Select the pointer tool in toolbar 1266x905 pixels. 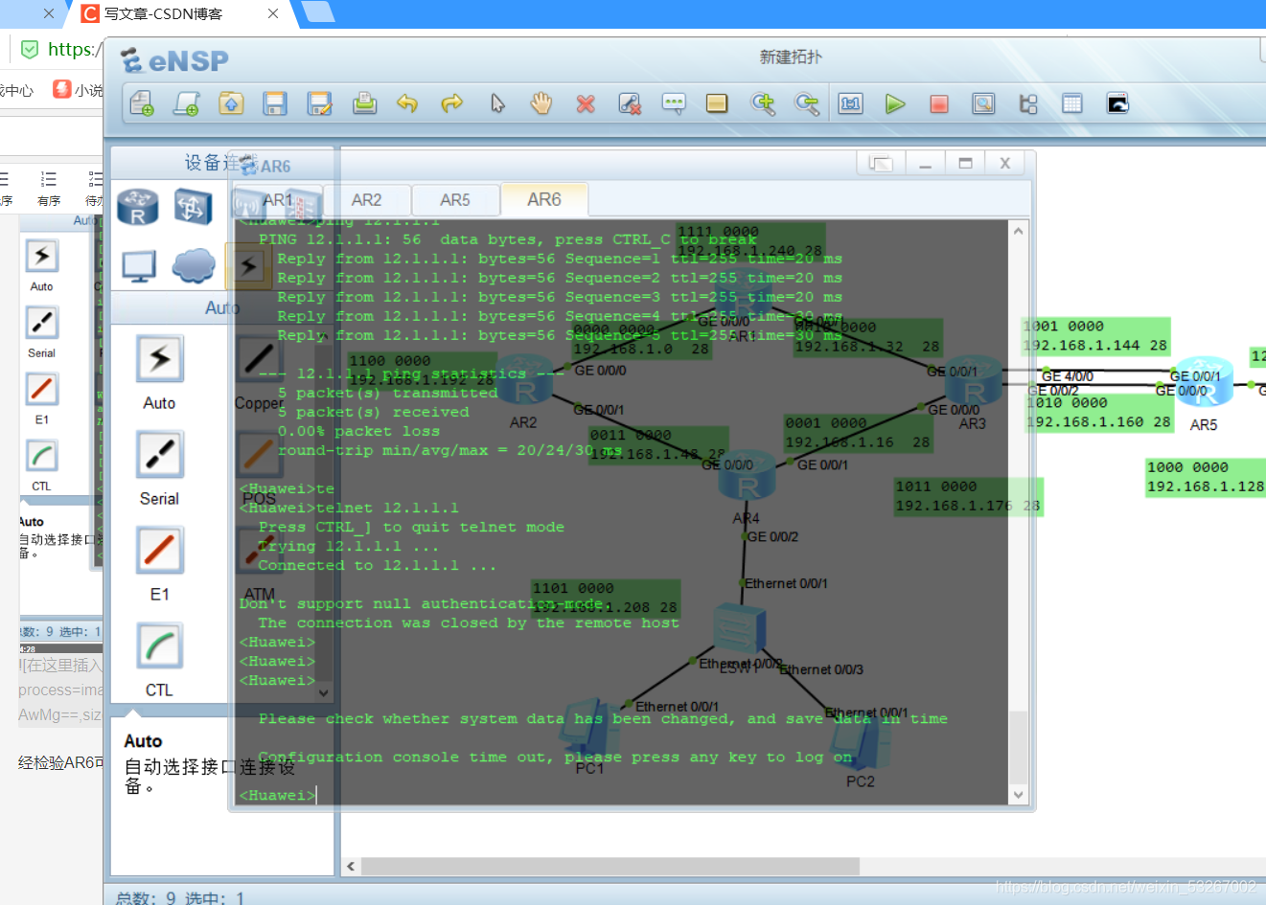coord(497,103)
